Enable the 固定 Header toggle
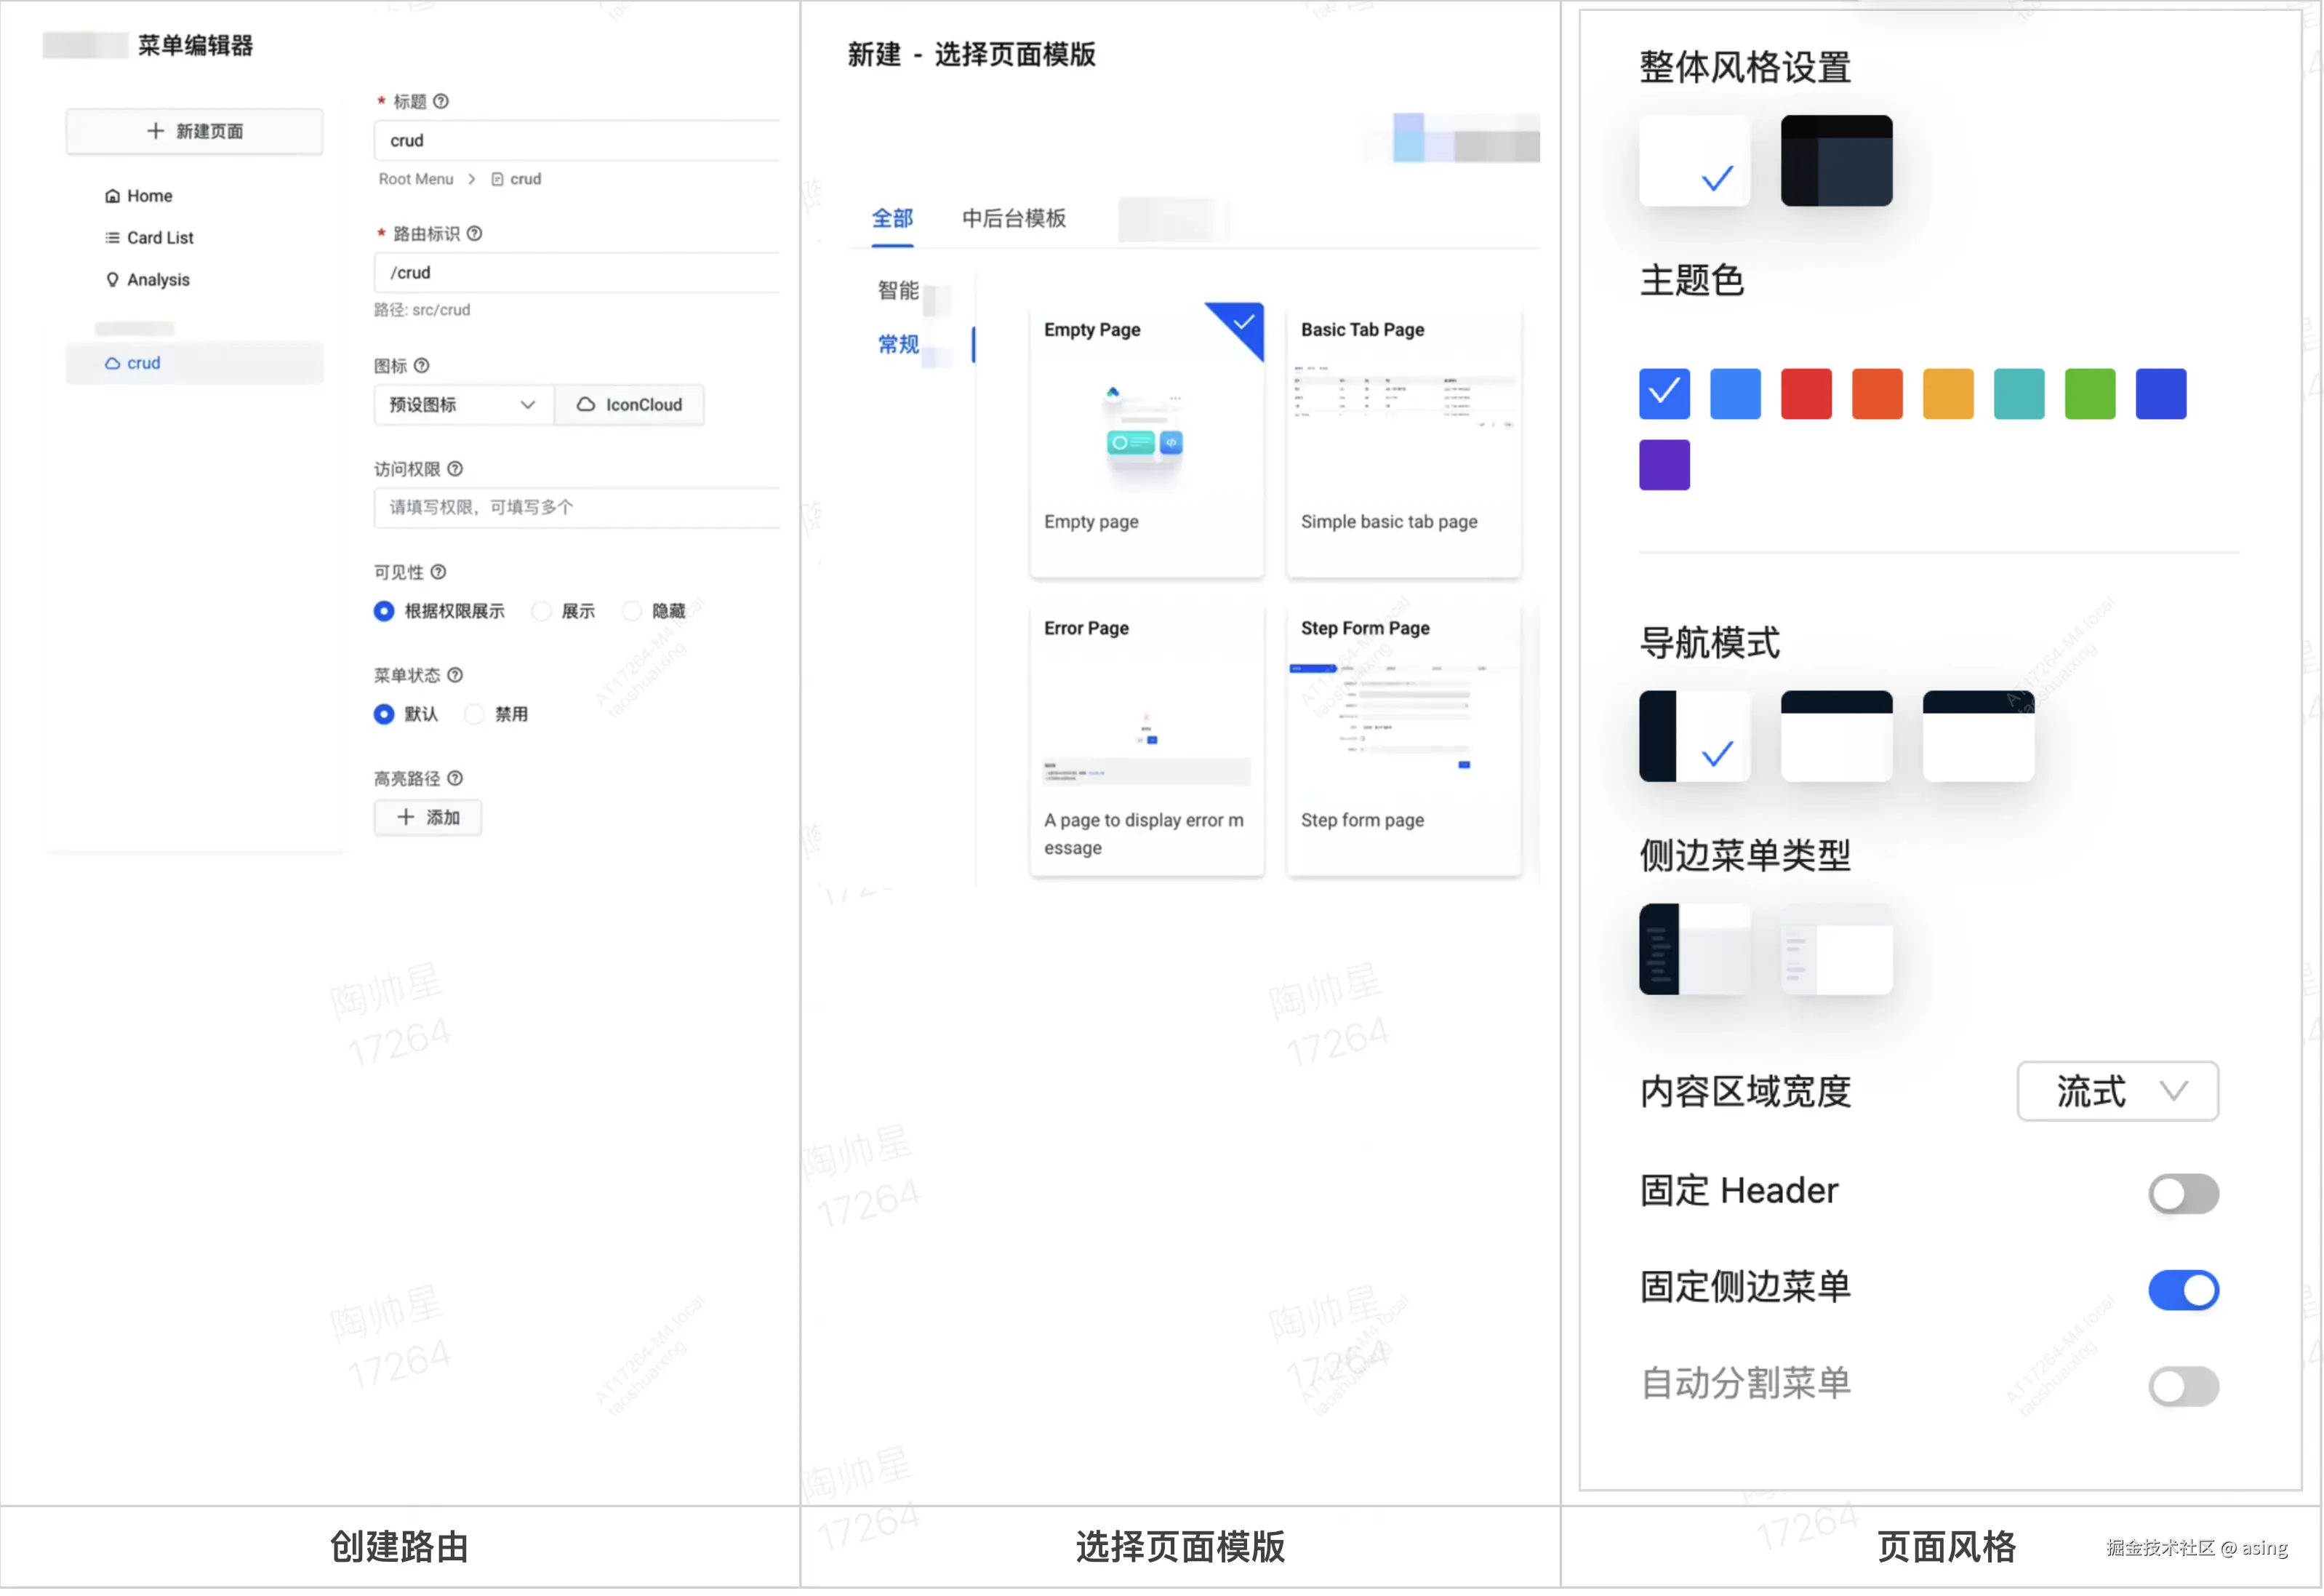This screenshot has height=1596, width=2324. [2183, 1193]
